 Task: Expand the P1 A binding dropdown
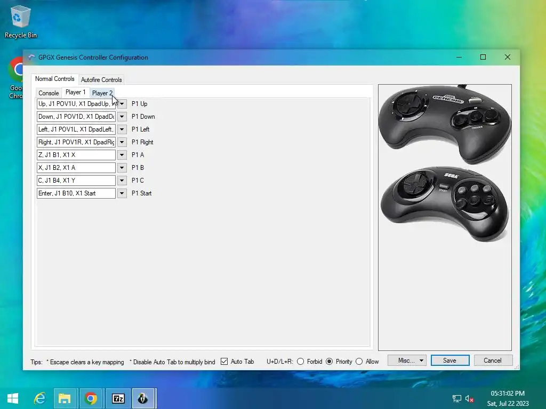pos(122,155)
